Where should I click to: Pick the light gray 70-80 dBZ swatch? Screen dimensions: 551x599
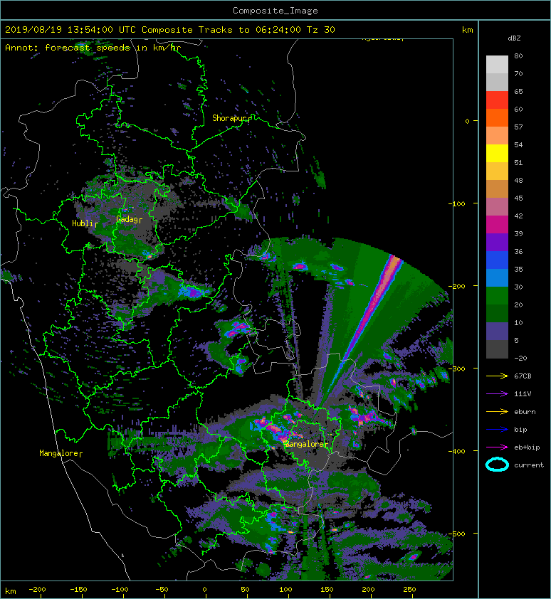tap(497, 64)
